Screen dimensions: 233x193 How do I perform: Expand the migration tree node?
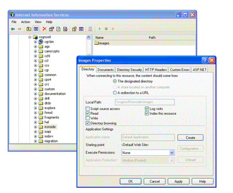point(35,141)
